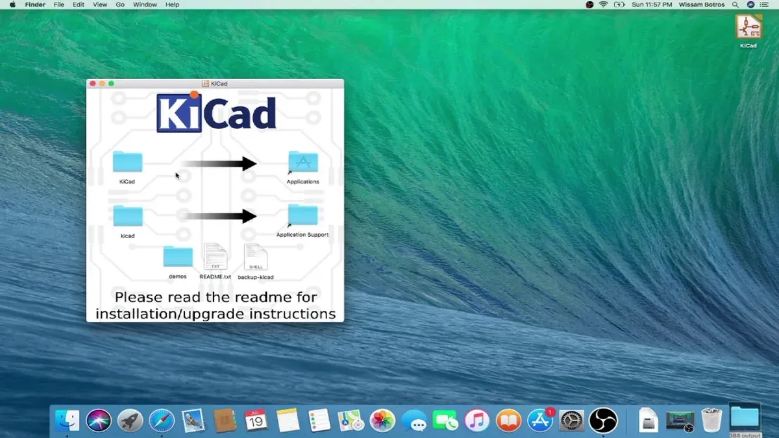
Task: Open Calendar icon showing 19
Action: [256, 420]
